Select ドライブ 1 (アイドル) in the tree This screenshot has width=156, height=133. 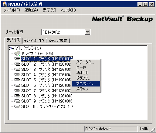pos(37,53)
